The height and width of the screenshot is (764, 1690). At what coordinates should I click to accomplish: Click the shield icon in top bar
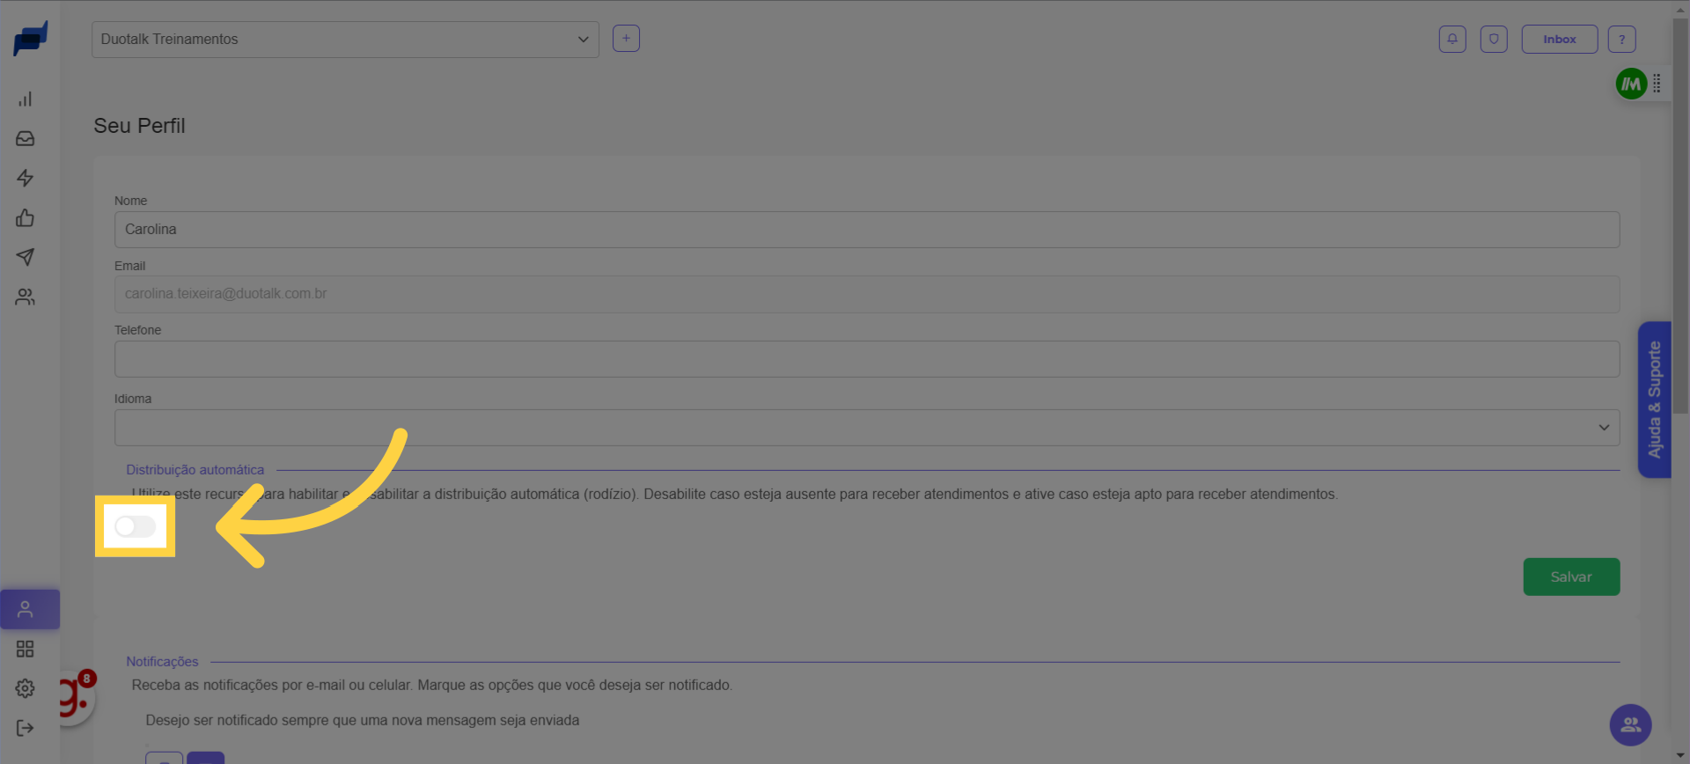pyautogui.click(x=1494, y=39)
